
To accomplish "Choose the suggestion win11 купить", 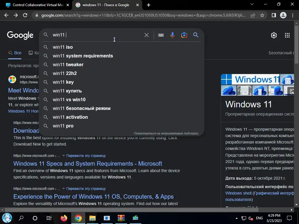I will pyautogui.click(x=122, y=91).
